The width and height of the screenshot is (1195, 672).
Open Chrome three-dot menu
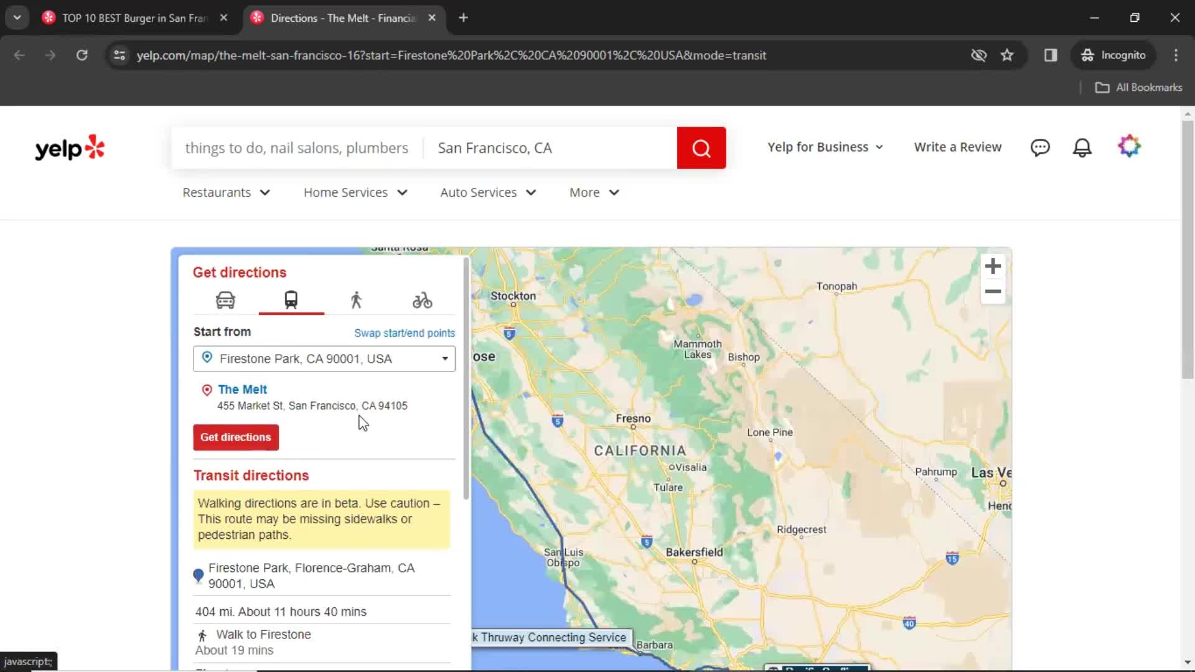coord(1176,55)
